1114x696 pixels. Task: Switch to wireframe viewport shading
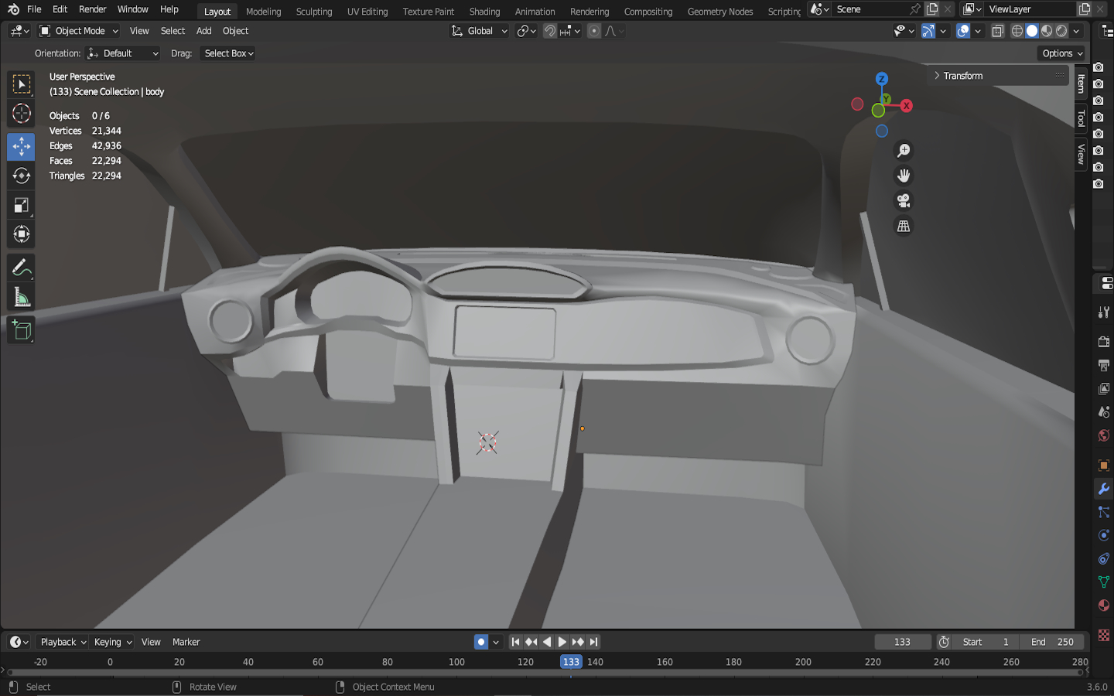pyautogui.click(x=1017, y=31)
